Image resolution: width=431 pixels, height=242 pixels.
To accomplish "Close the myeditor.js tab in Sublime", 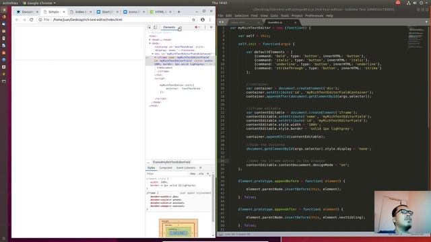I will pyautogui.click(x=296, y=22).
